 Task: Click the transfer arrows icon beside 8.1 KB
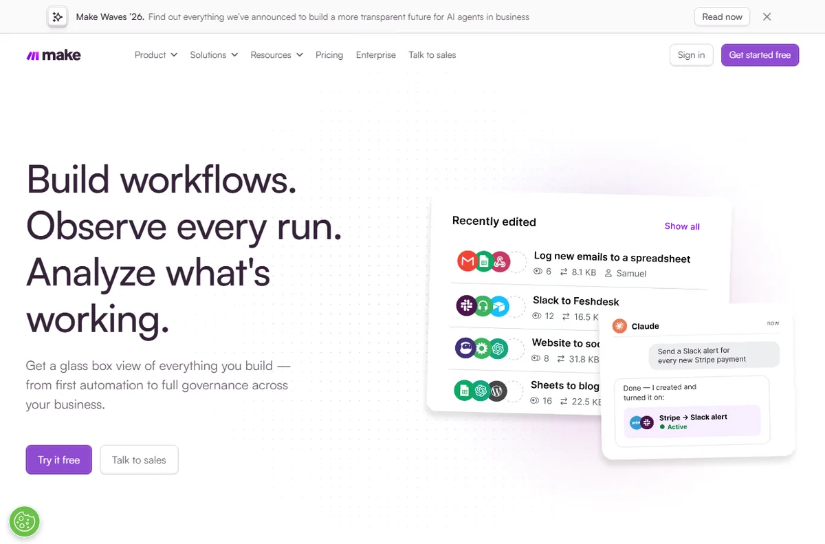(564, 272)
